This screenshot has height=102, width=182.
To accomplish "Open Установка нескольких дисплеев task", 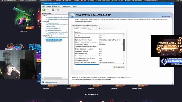I will point(55,34).
